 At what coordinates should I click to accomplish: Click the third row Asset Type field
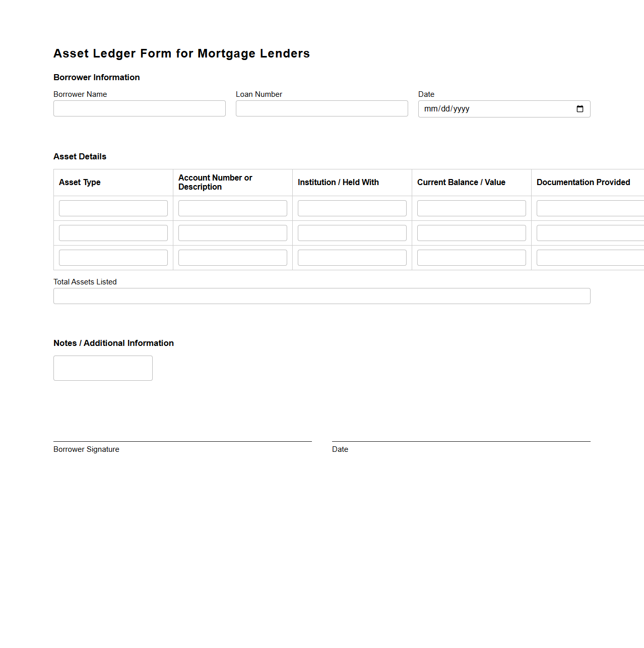click(113, 257)
